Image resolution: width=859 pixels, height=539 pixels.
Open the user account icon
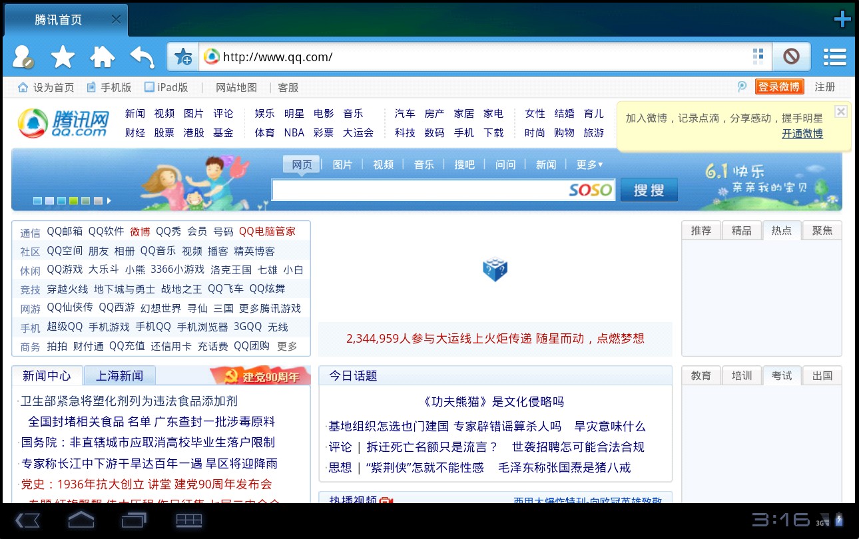pos(23,57)
